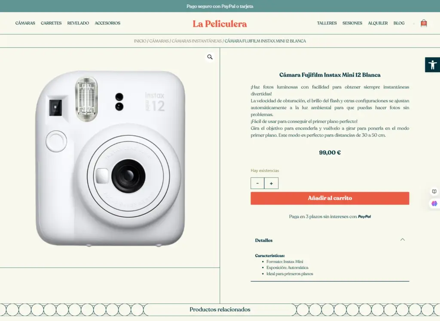Open the Alquiler page

click(378, 23)
